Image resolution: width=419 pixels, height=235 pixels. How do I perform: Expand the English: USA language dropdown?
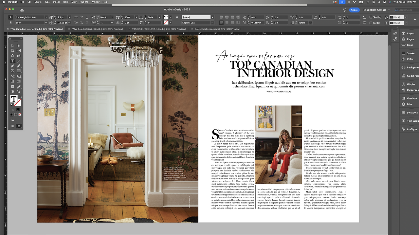pyautogui.click(x=212, y=23)
